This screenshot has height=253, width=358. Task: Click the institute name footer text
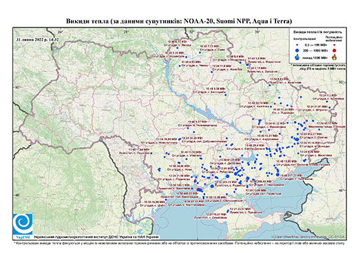pyautogui.click(x=96, y=237)
